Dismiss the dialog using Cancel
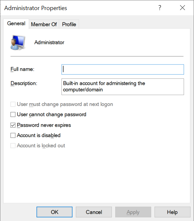 [x=94, y=212]
